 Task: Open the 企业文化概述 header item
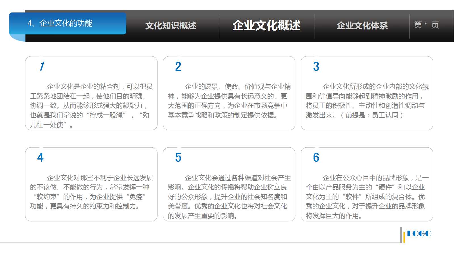pos(267,25)
